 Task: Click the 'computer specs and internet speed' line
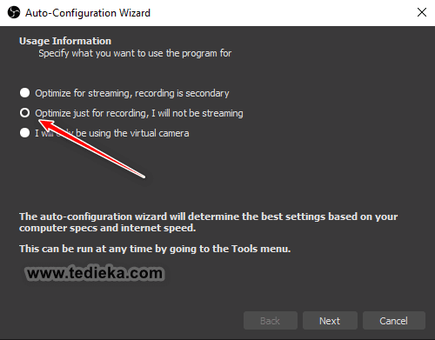pyautogui.click(x=107, y=228)
